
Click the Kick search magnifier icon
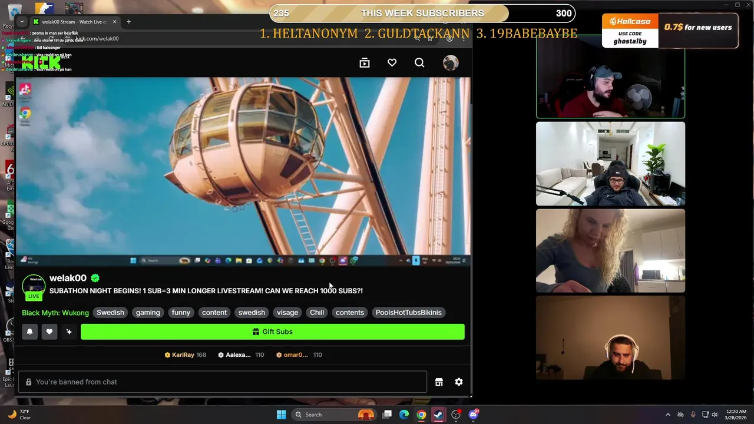coord(419,63)
